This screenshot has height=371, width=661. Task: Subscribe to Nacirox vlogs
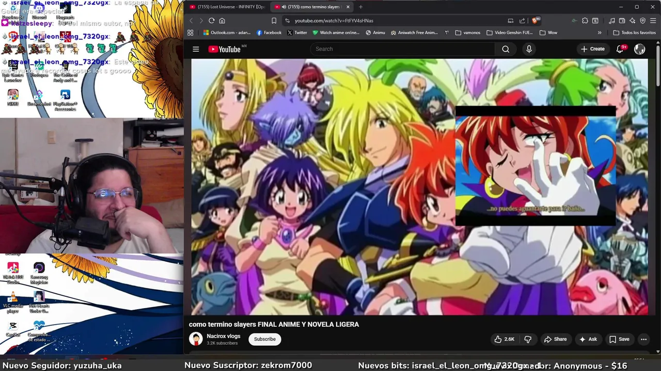pyautogui.click(x=264, y=339)
